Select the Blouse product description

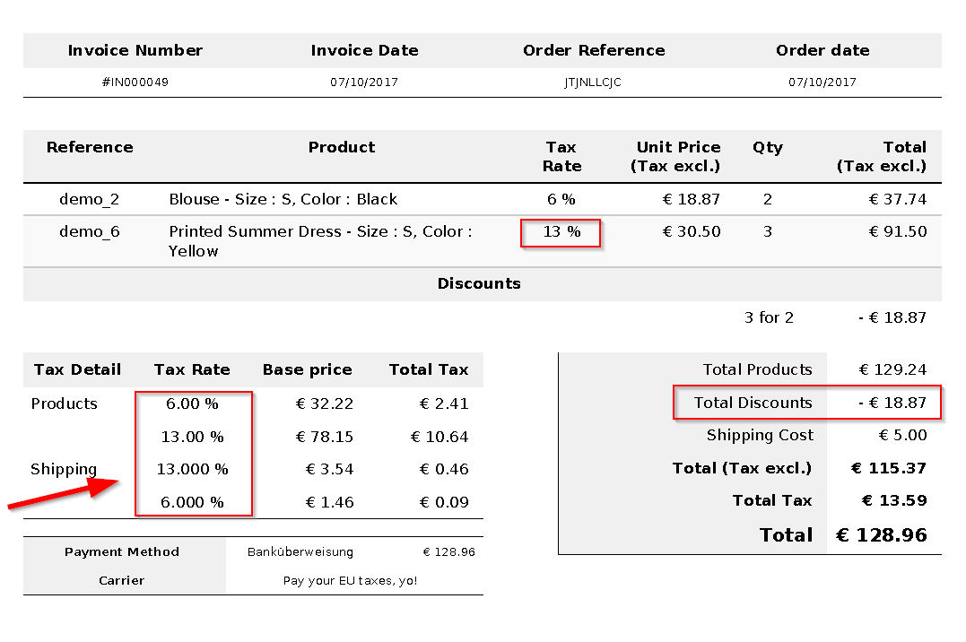[283, 199]
